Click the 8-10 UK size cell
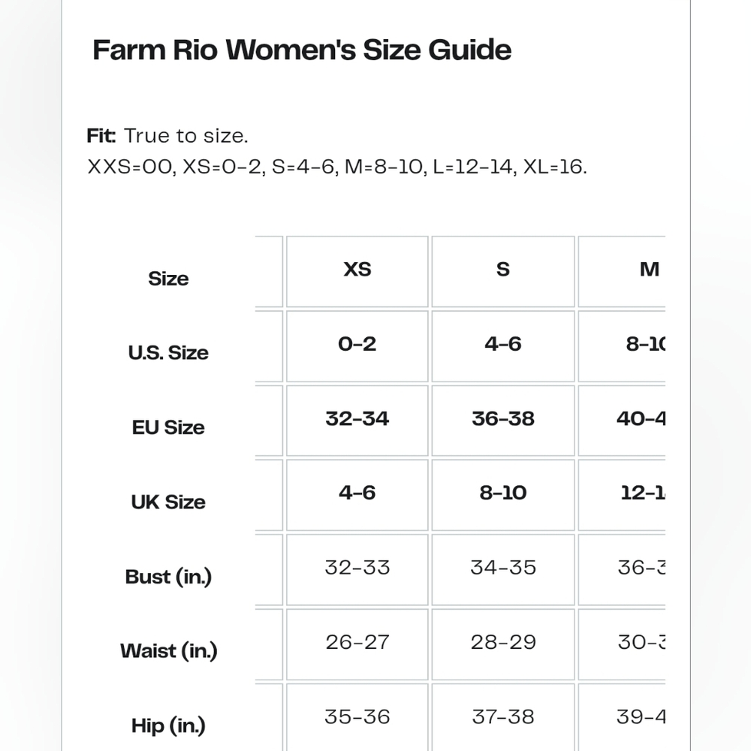This screenshot has width=751, height=751. click(503, 495)
